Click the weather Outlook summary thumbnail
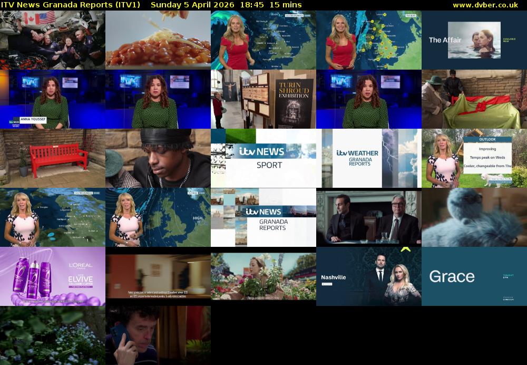 pos(474,158)
